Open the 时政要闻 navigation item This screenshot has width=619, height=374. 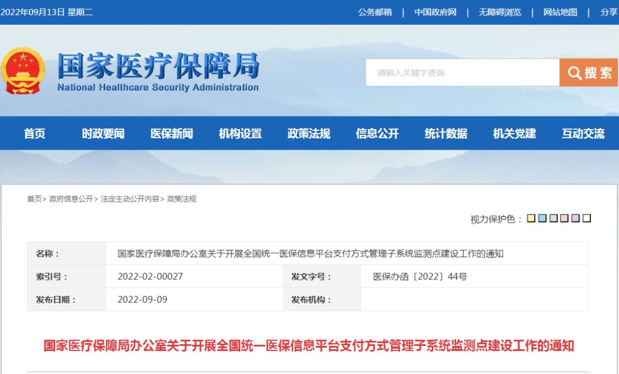103,134
